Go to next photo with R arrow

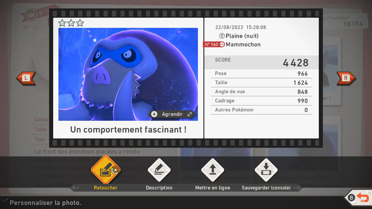346,78
